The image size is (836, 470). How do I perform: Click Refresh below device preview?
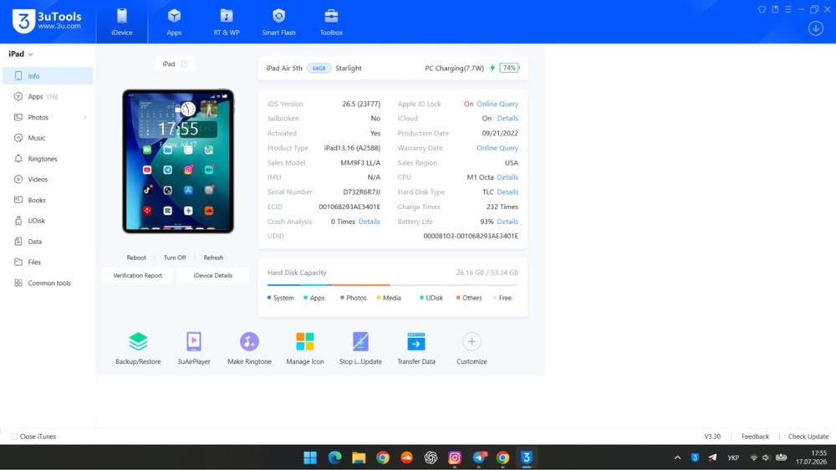pyautogui.click(x=213, y=258)
